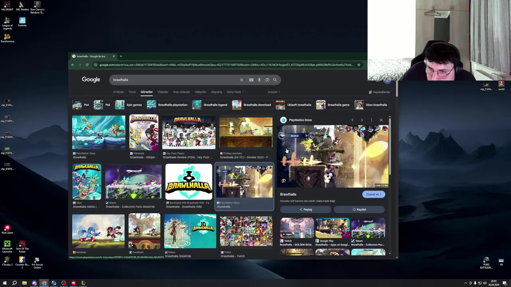Switch to Kısa videolar tab
Viewport: 511px width, 287px height.
click(x=182, y=92)
